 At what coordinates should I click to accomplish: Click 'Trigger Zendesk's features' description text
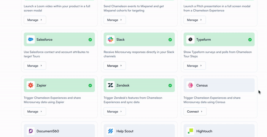point(133,100)
